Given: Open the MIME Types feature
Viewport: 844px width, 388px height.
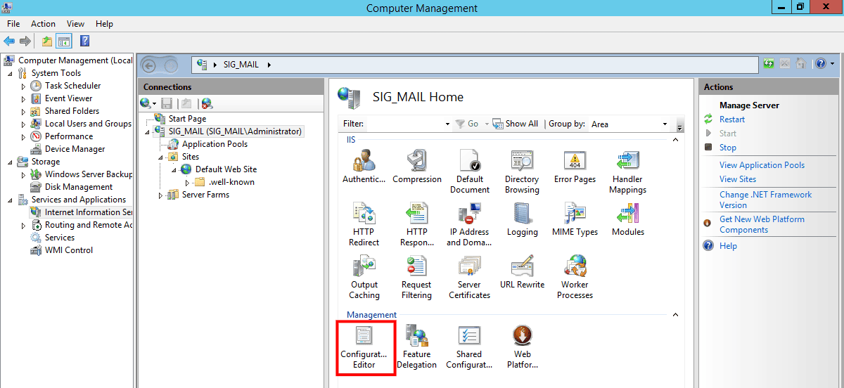Looking at the screenshot, I should point(575,219).
